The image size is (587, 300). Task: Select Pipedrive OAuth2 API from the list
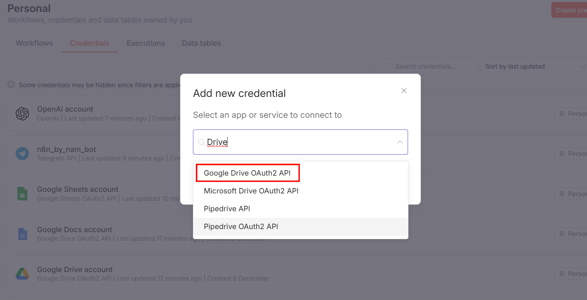[241, 226]
